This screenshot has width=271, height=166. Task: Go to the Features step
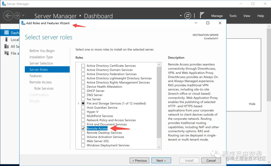tap(36, 76)
